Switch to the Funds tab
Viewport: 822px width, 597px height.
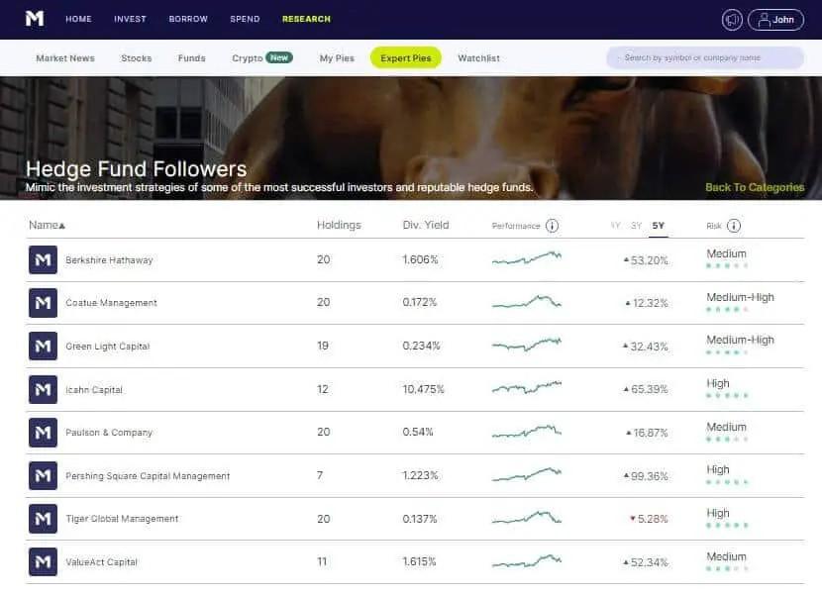tap(192, 58)
